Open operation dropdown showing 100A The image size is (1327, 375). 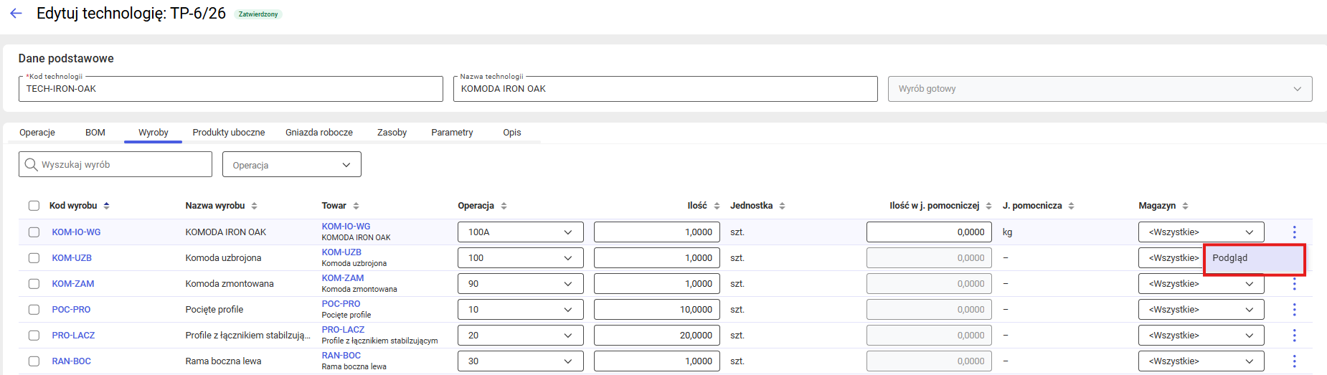pos(520,232)
